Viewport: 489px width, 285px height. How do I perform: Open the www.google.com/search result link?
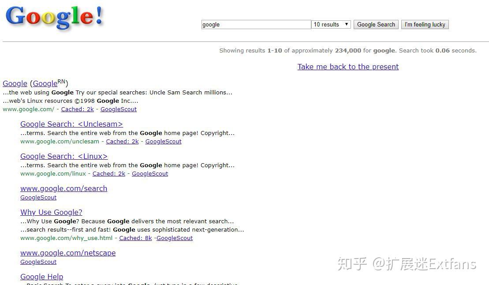[63, 188]
